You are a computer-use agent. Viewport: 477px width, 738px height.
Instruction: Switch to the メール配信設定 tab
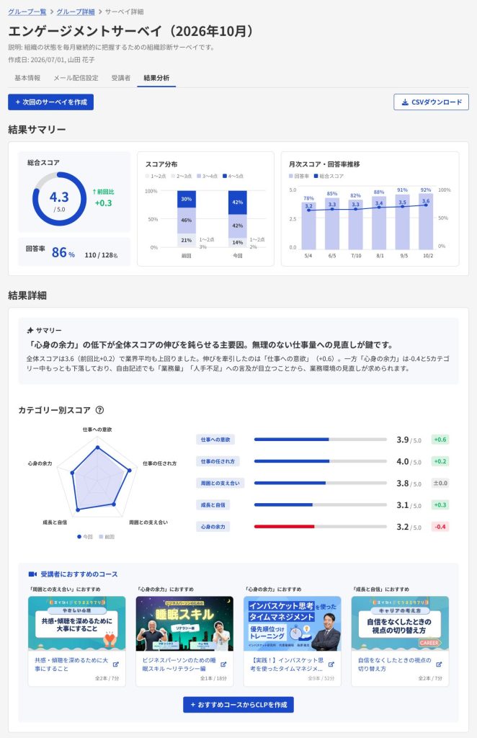76,78
